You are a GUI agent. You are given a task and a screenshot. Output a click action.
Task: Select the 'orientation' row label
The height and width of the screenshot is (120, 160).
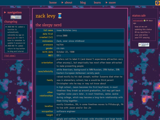coord(47,63)
